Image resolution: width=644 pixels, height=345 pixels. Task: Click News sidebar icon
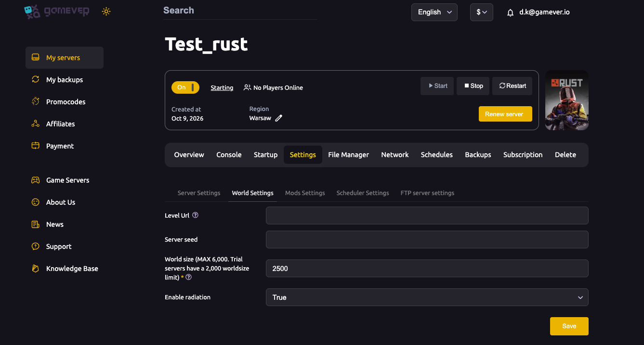point(35,224)
